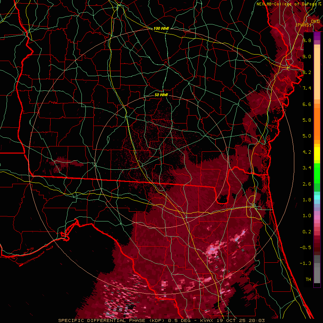Click the 100 NMI range ring label
The width and height of the screenshot is (323, 323).
[x=161, y=28]
